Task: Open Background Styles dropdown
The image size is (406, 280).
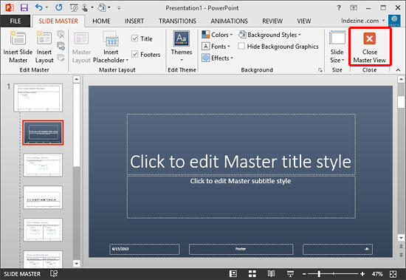Action: 269,35
